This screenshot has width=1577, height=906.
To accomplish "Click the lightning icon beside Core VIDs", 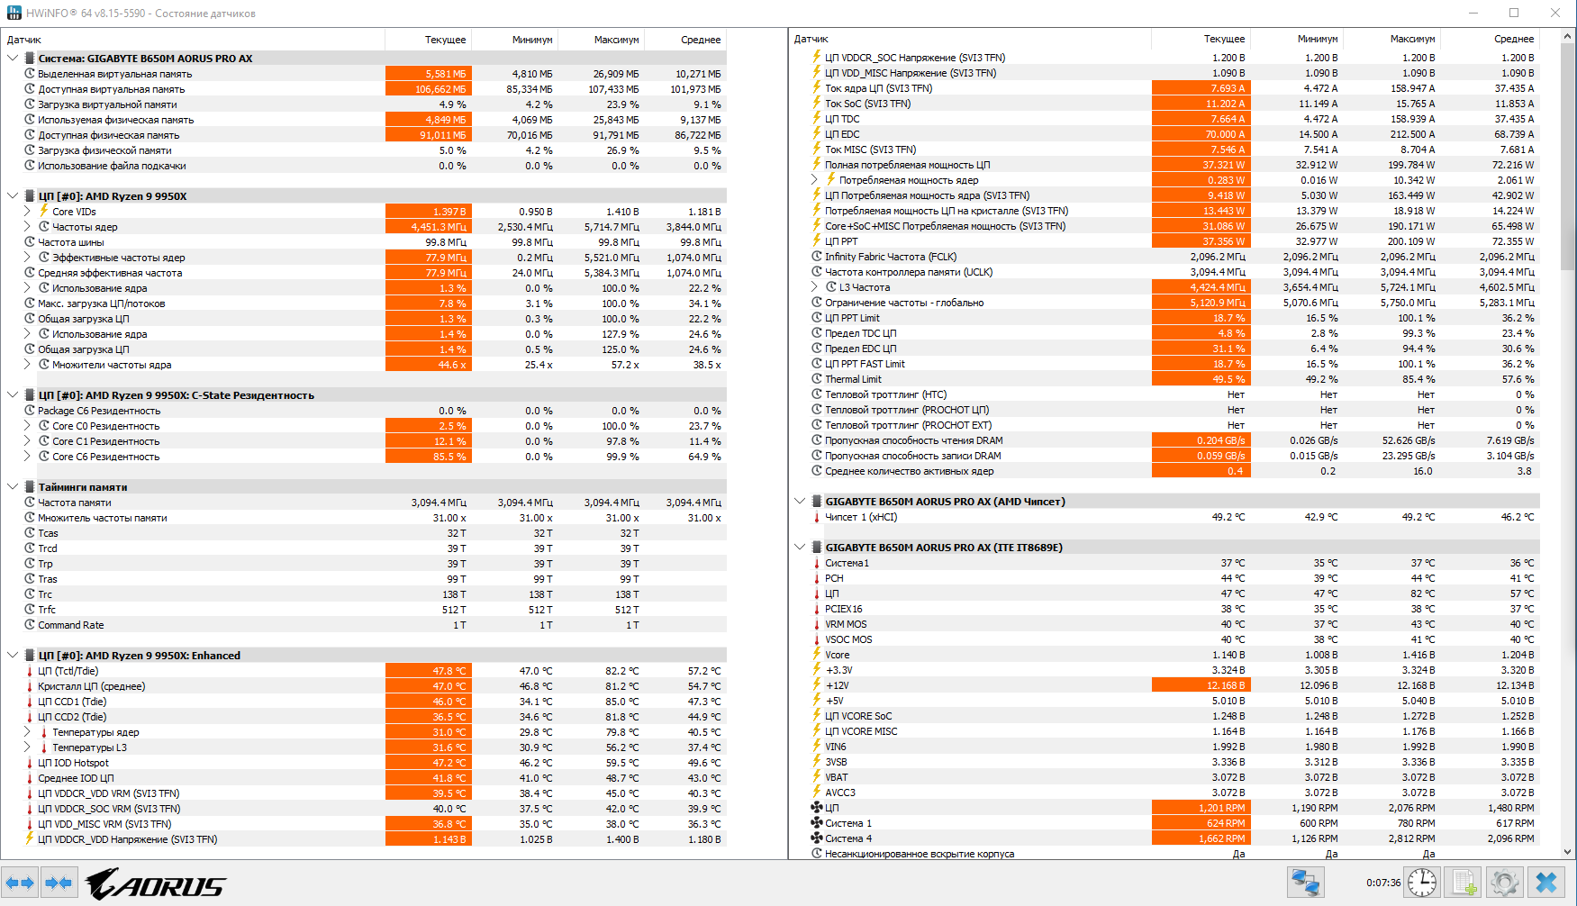I will click(43, 212).
